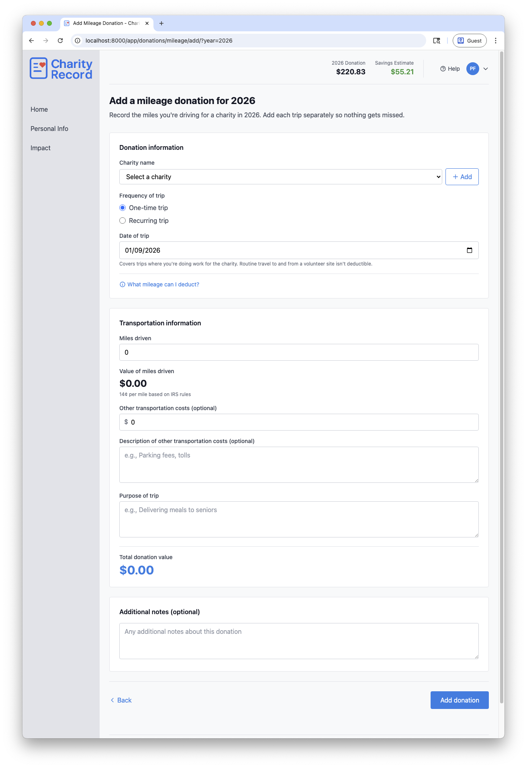Reload the current page
Viewport: 527px width, 768px height.
pos(60,41)
